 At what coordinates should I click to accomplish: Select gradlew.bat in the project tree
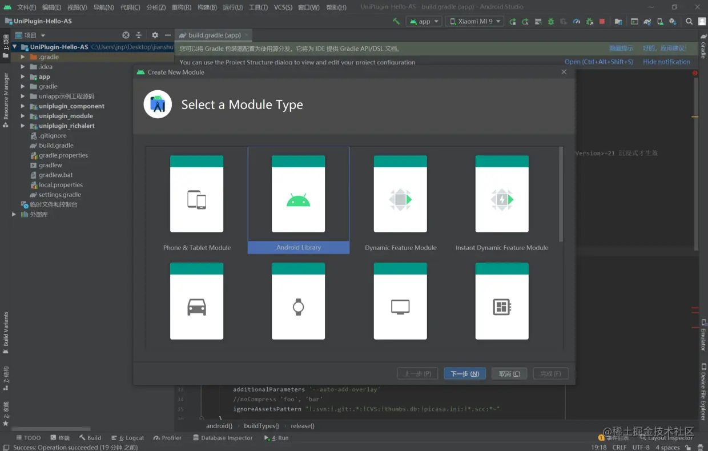[55, 175]
